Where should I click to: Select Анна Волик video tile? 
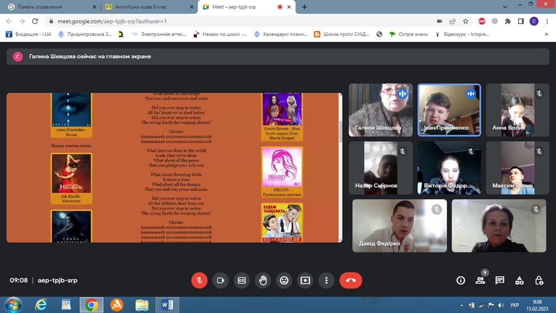(517, 110)
